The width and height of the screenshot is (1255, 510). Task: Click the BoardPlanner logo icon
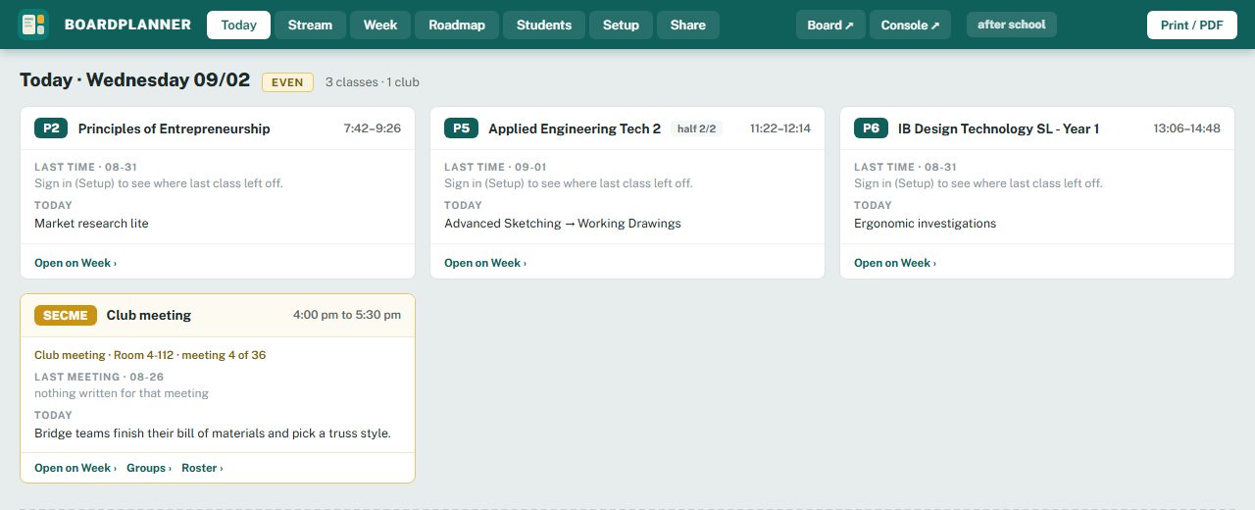[33, 25]
